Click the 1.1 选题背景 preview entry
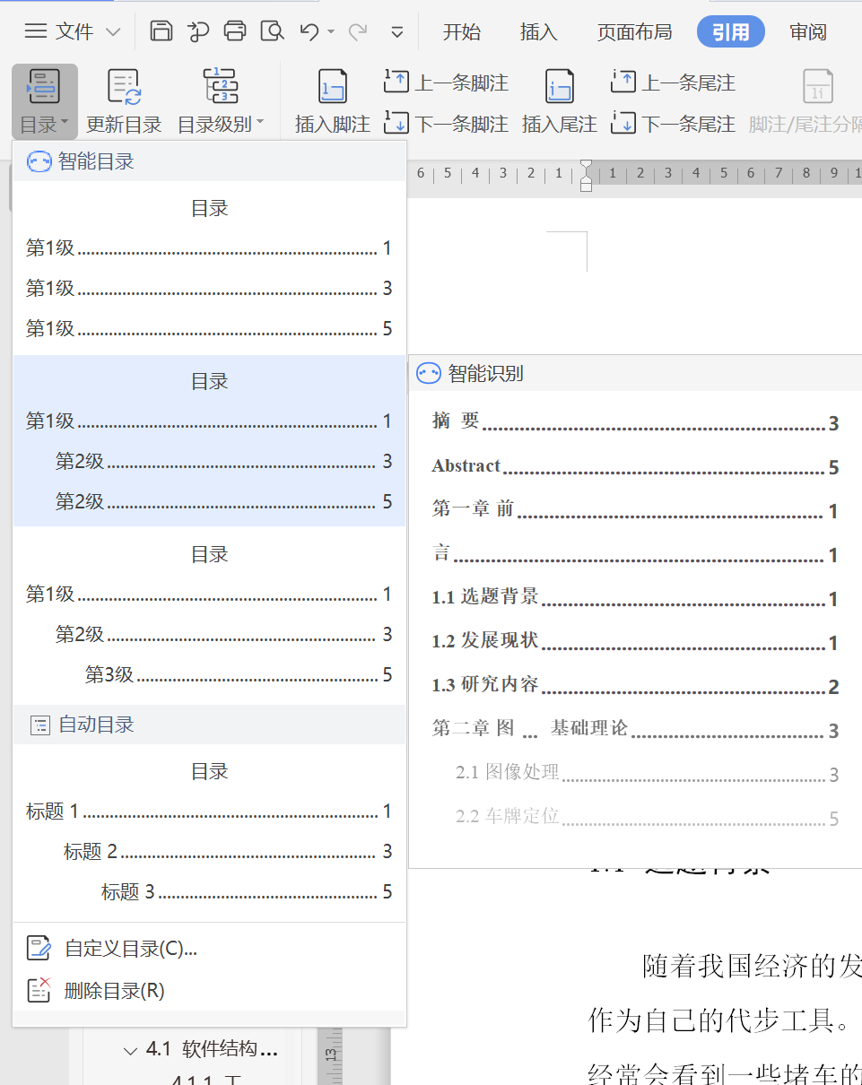 click(635, 597)
